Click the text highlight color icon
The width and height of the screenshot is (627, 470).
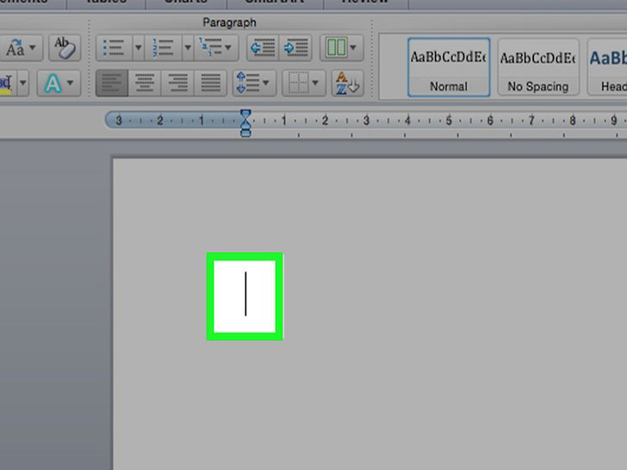pos(6,83)
